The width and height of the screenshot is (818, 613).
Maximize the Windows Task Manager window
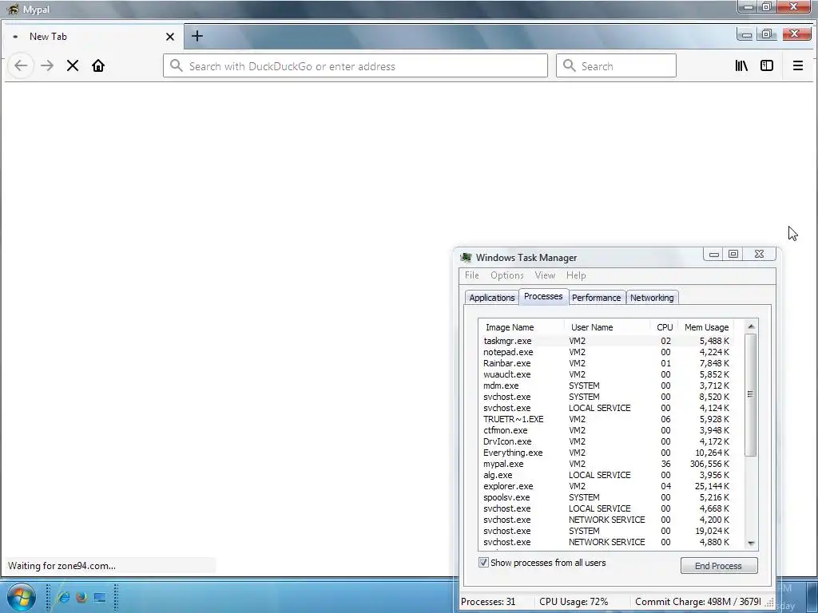pyautogui.click(x=733, y=255)
